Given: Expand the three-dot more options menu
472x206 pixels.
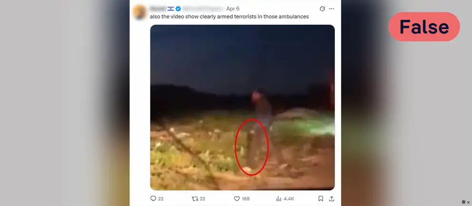Looking at the screenshot, I should [x=332, y=9].
